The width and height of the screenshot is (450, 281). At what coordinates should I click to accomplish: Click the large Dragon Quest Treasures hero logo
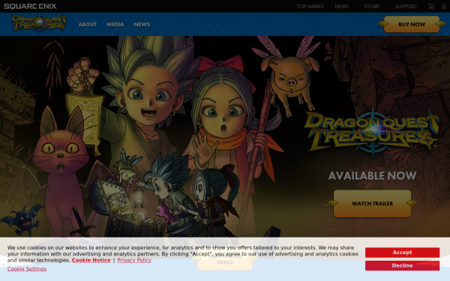tap(372, 132)
